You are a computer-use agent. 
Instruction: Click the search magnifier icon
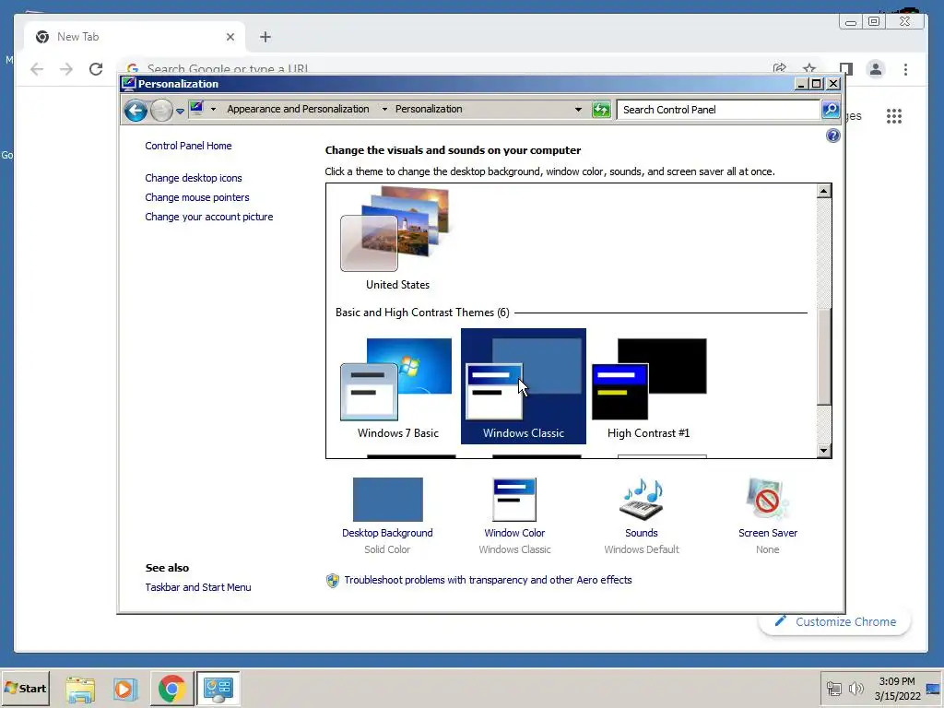pos(831,110)
